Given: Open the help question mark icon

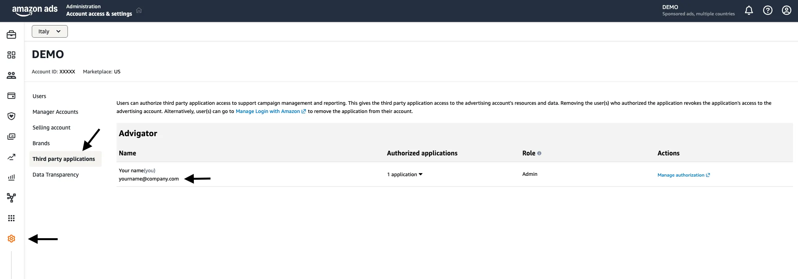Looking at the screenshot, I should [x=768, y=10].
